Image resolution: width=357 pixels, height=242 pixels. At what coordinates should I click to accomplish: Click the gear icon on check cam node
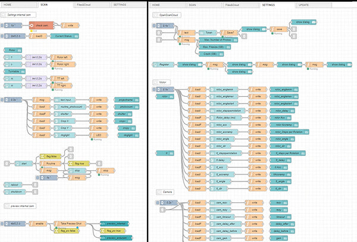(x=32, y=26)
